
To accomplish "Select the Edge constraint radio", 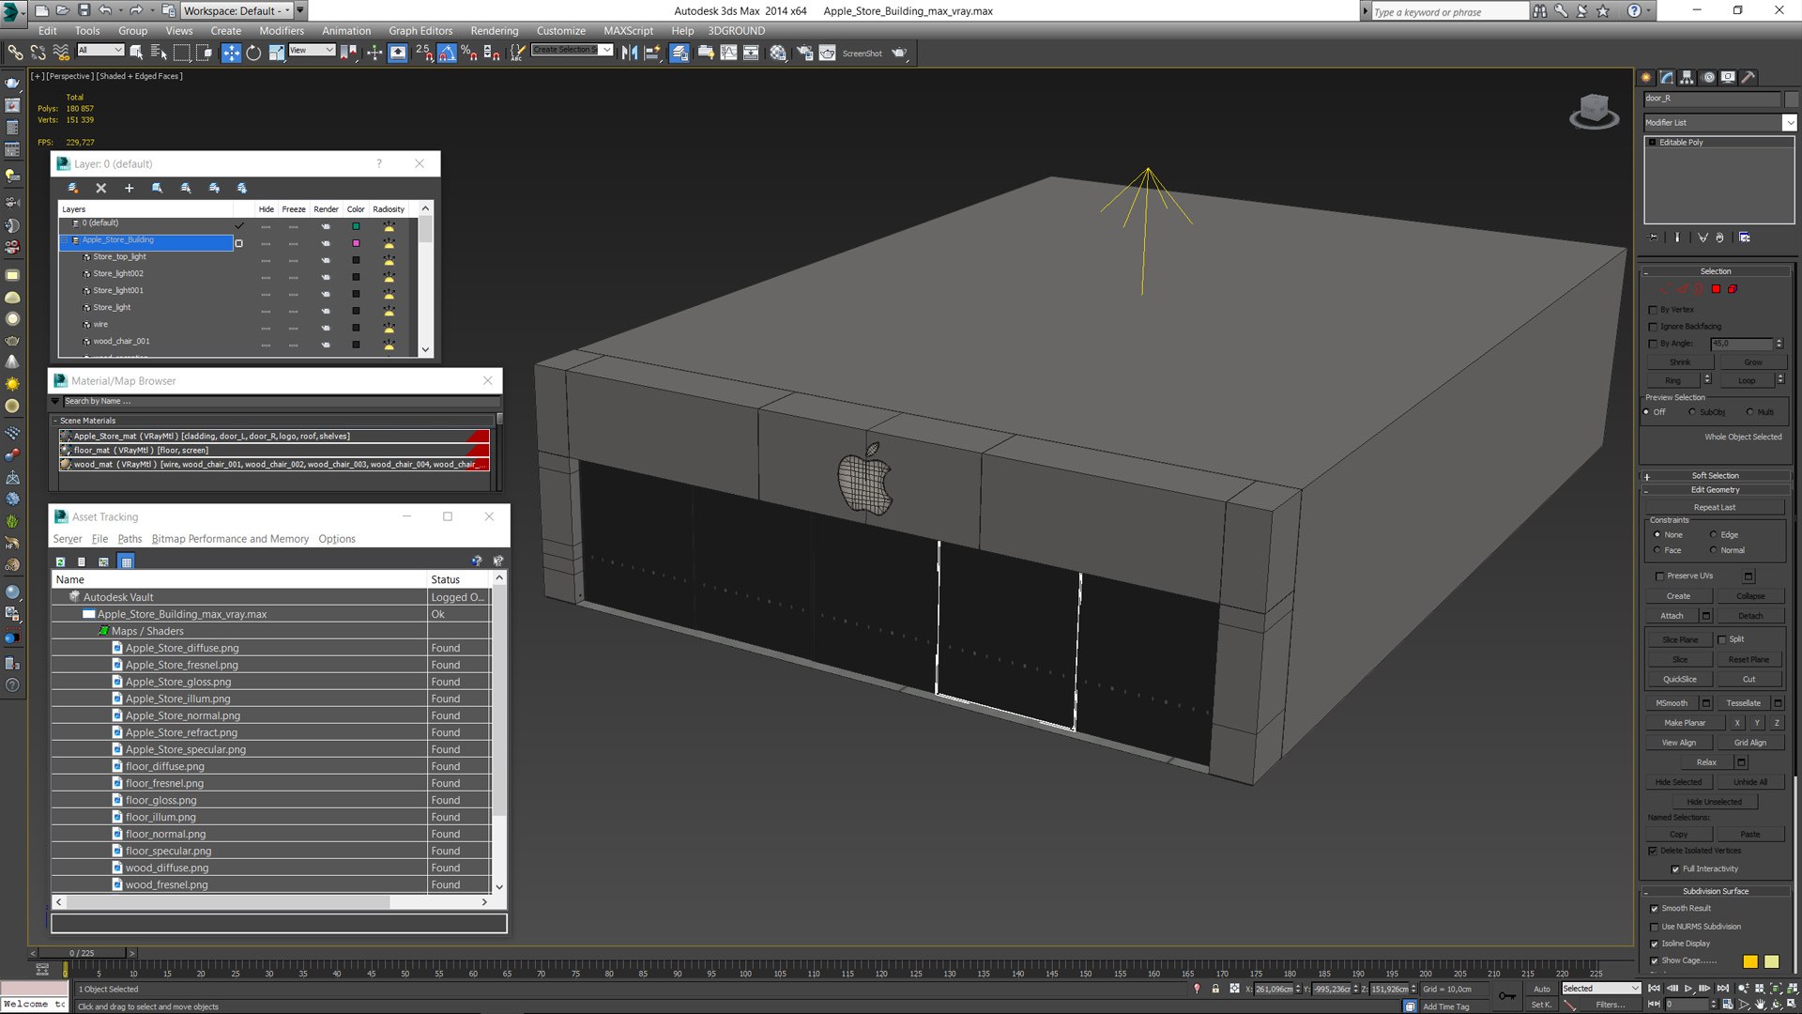I will tap(1713, 535).
